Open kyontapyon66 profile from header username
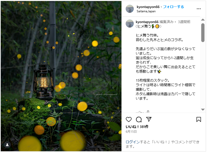Image resolution: width=207 pixels, height=152 pixels. coord(148,7)
